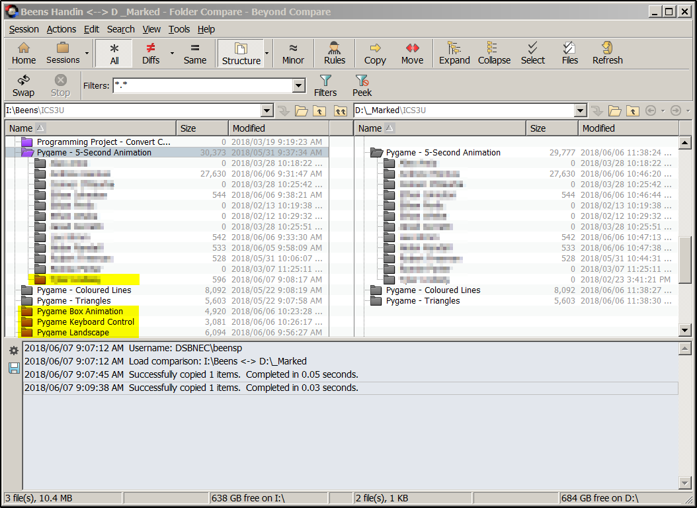The image size is (697, 508).
Task: Select the 9:09:38 AM log entry
Action: pos(350,388)
